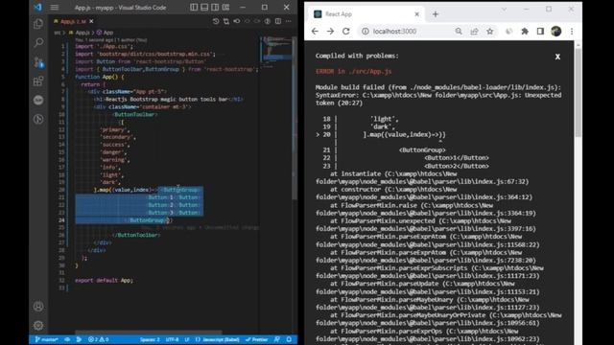Image resolution: width=614 pixels, height=345 pixels.
Task: Click the eye-shaped status bar icon
Action: (x=67, y=339)
